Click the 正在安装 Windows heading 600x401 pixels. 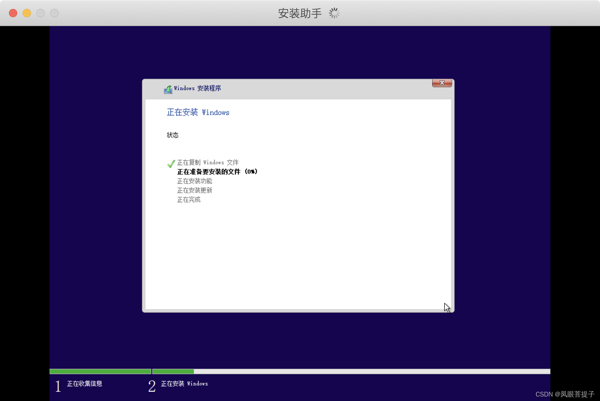(x=198, y=112)
